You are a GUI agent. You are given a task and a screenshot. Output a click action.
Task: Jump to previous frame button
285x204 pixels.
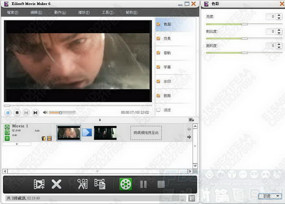[26, 113]
